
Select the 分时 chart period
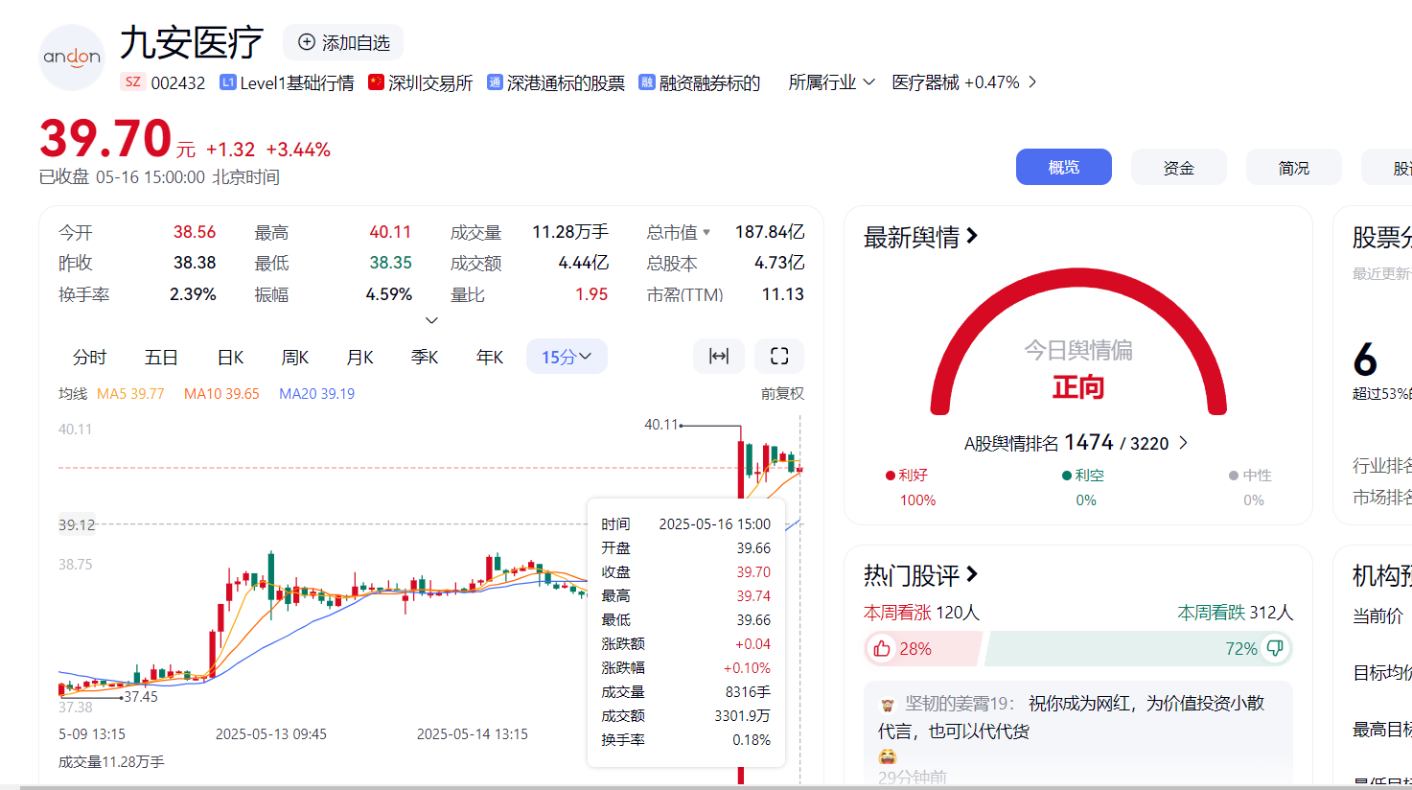90,357
